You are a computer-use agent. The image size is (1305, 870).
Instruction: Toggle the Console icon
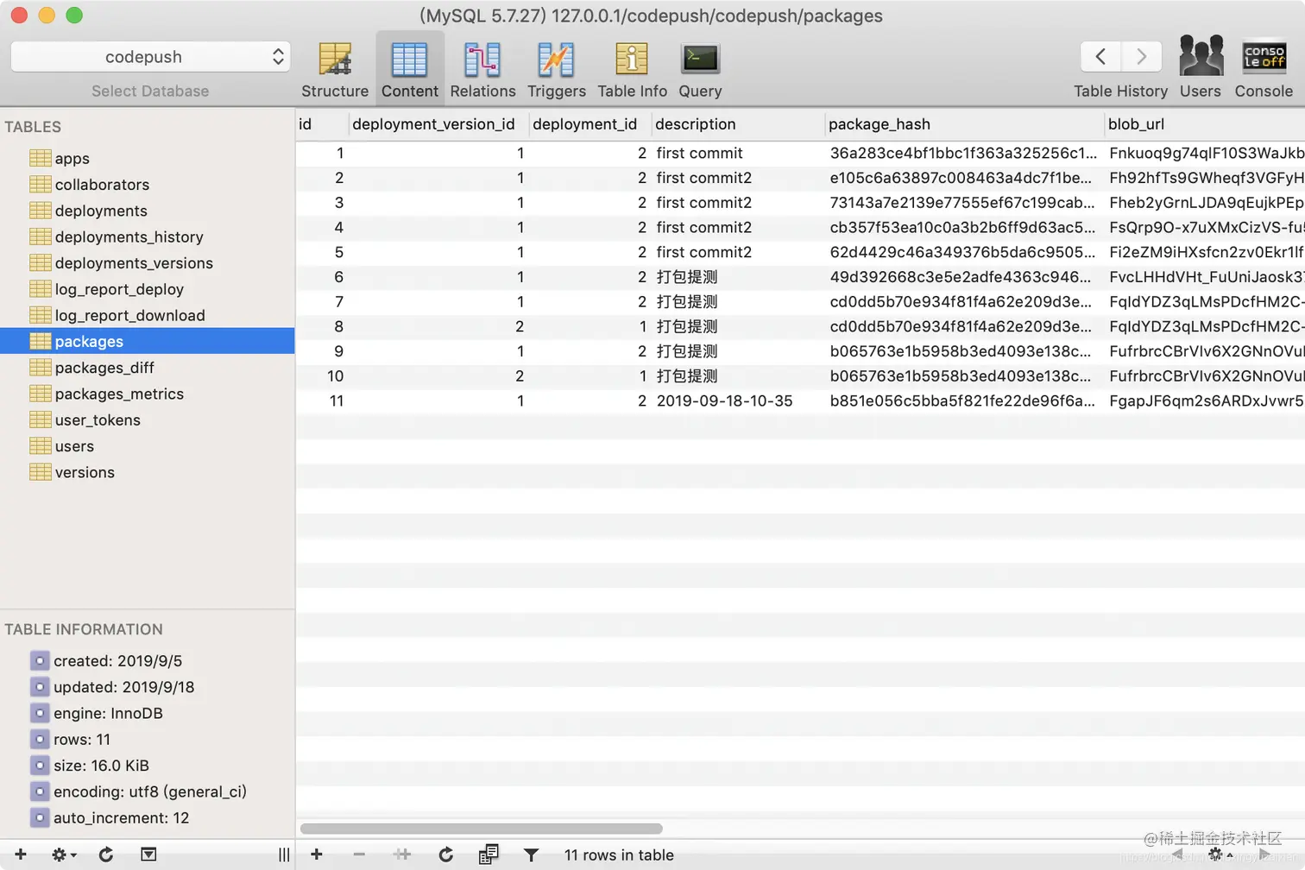[x=1264, y=67]
